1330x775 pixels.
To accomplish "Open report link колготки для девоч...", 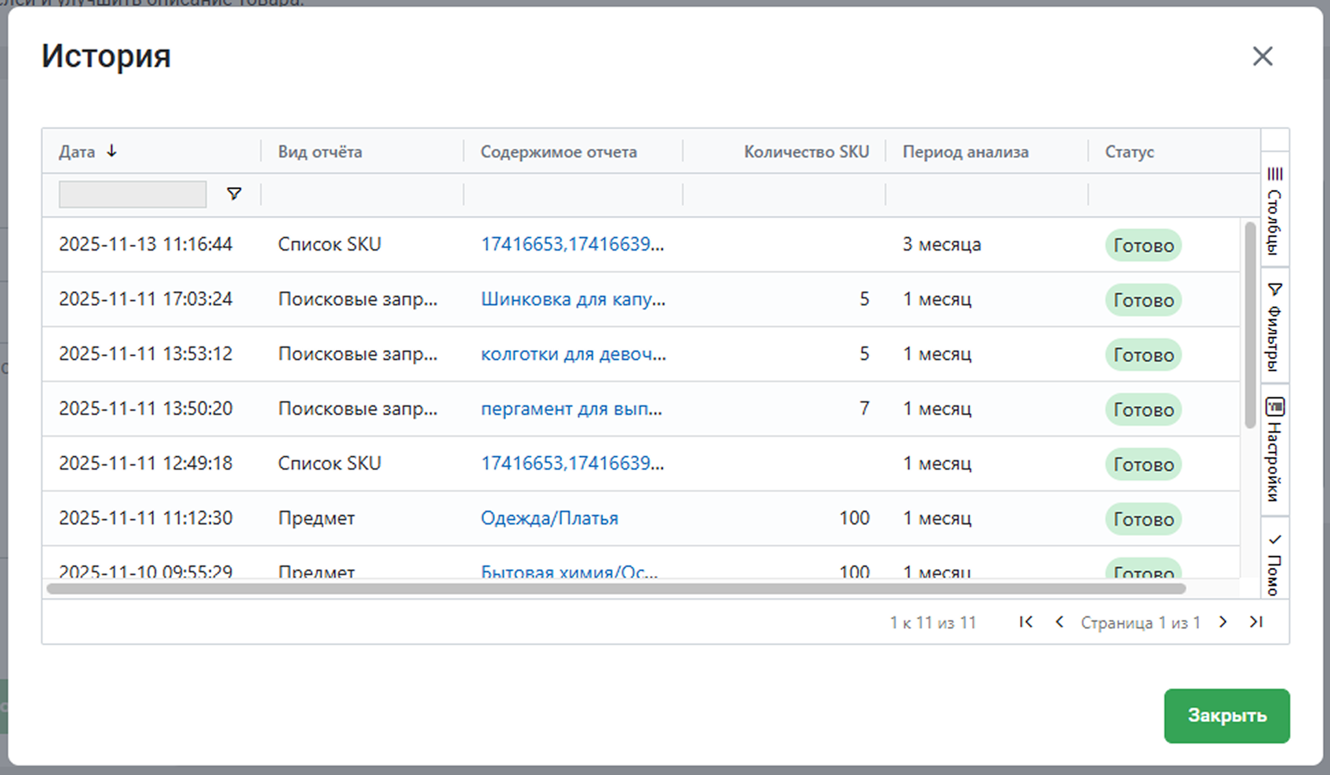I will click(x=573, y=354).
